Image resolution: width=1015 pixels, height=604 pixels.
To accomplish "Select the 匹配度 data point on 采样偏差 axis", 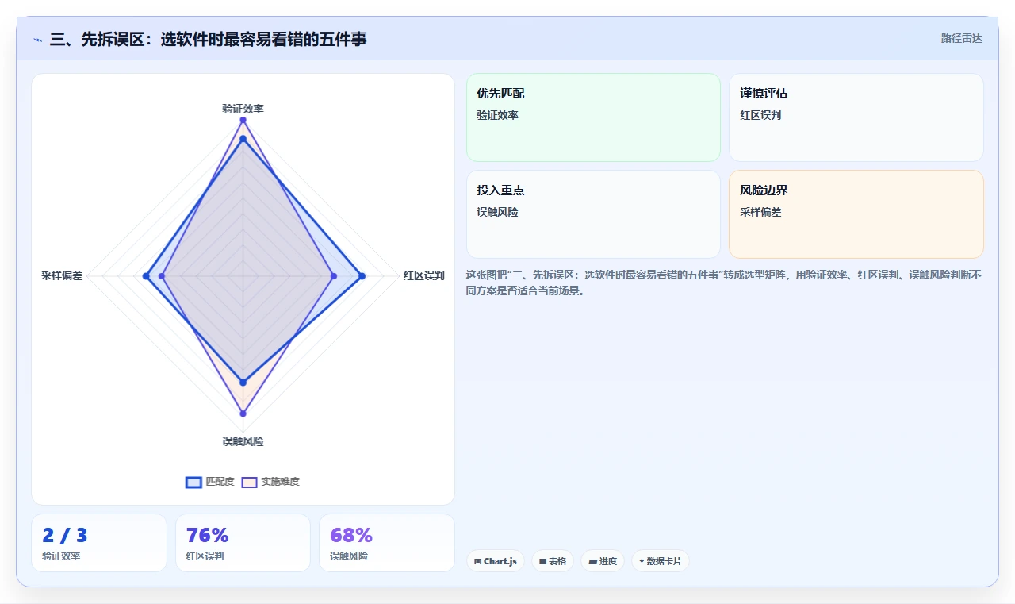I will pos(146,276).
